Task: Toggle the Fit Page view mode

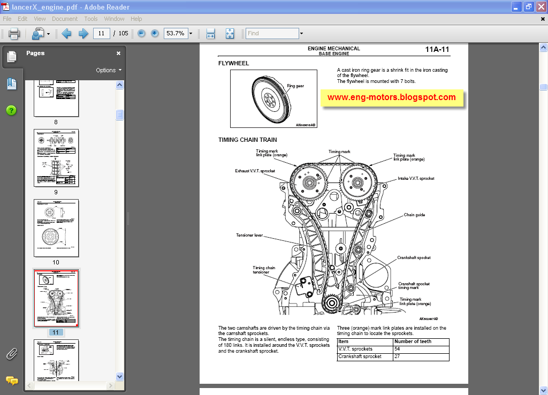Action: (230, 33)
